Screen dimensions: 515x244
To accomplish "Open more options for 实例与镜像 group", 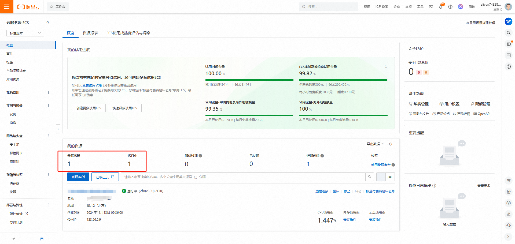I will tap(48, 106).
